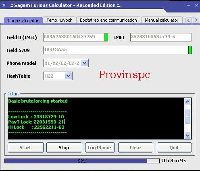The width and height of the screenshot is (200, 171).
Task: Click the Details group label
Action: pyautogui.click(x=13, y=94)
